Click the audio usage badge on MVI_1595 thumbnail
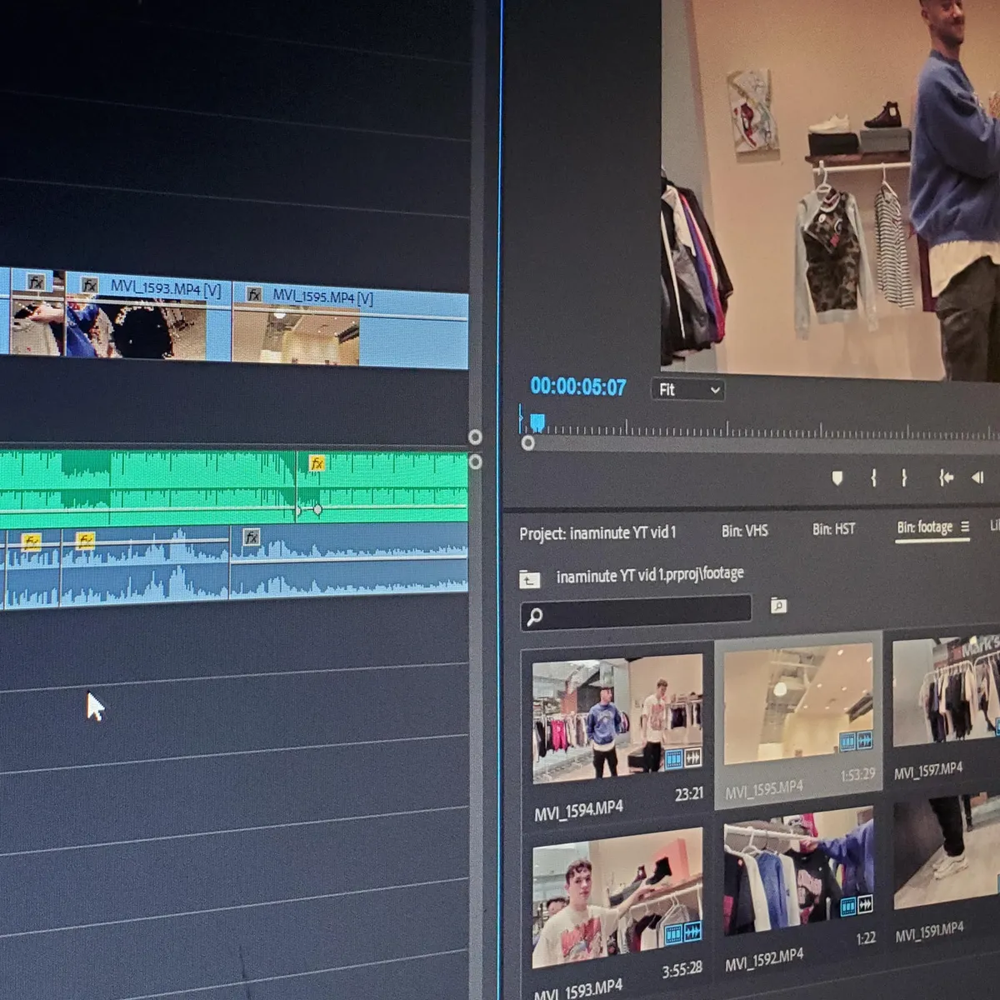This screenshot has width=1000, height=1000. tap(864, 740)
